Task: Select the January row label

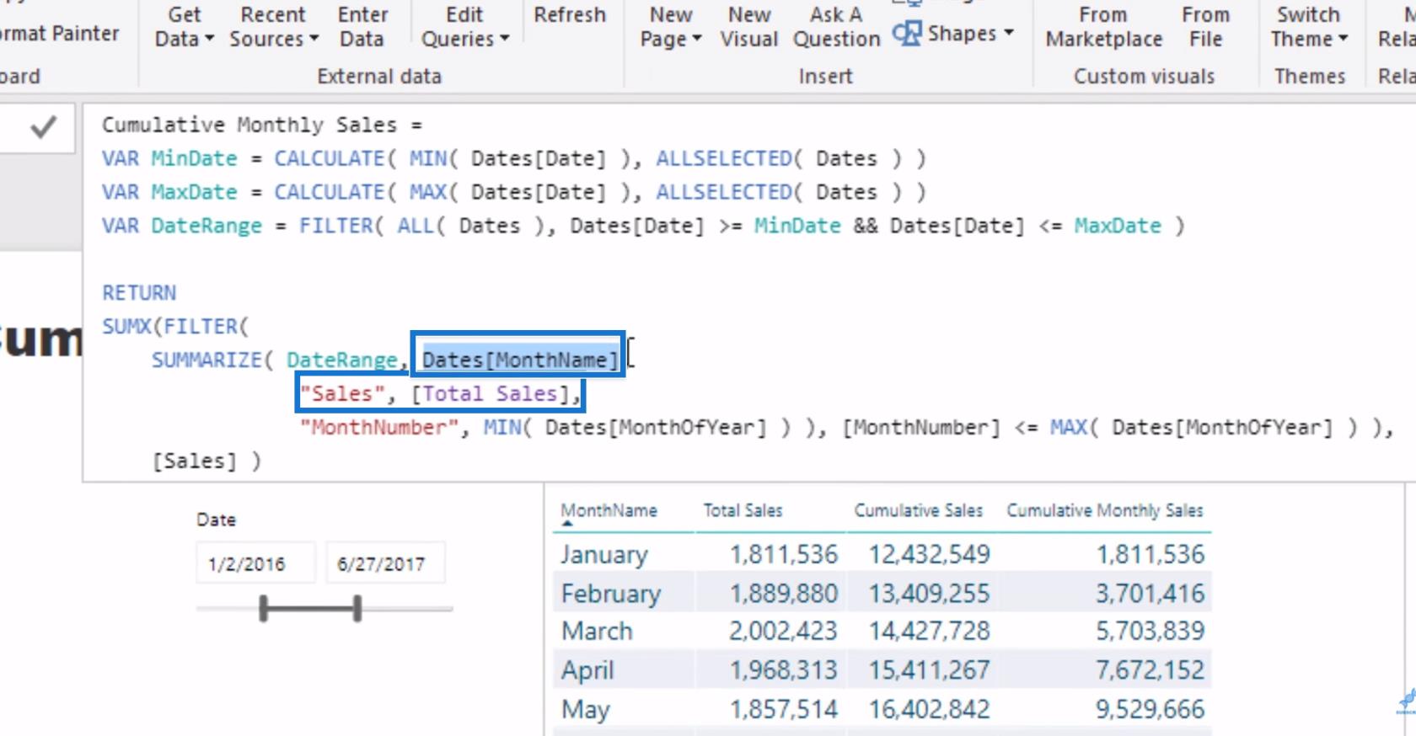Action: pos(604,554)
